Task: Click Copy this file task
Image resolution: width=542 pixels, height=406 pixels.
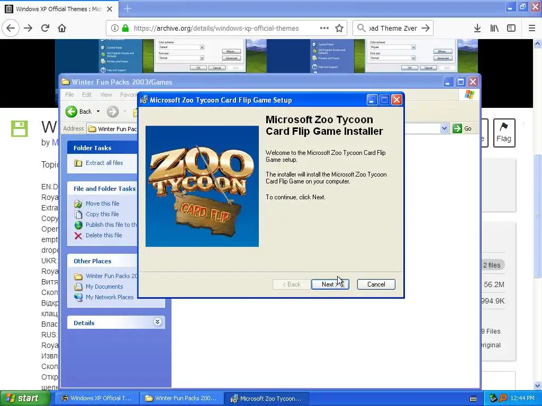Action: (102, 214)
